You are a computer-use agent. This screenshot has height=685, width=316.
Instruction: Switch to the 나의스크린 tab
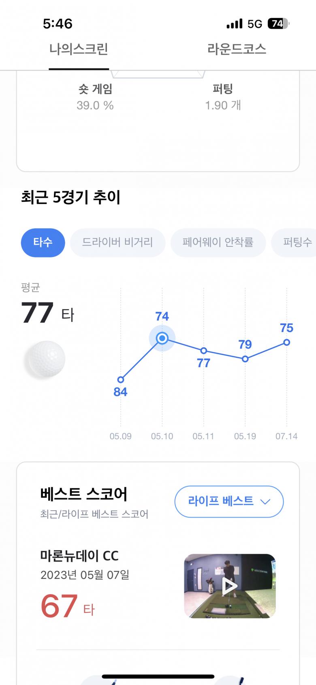[x=79, y=49]
